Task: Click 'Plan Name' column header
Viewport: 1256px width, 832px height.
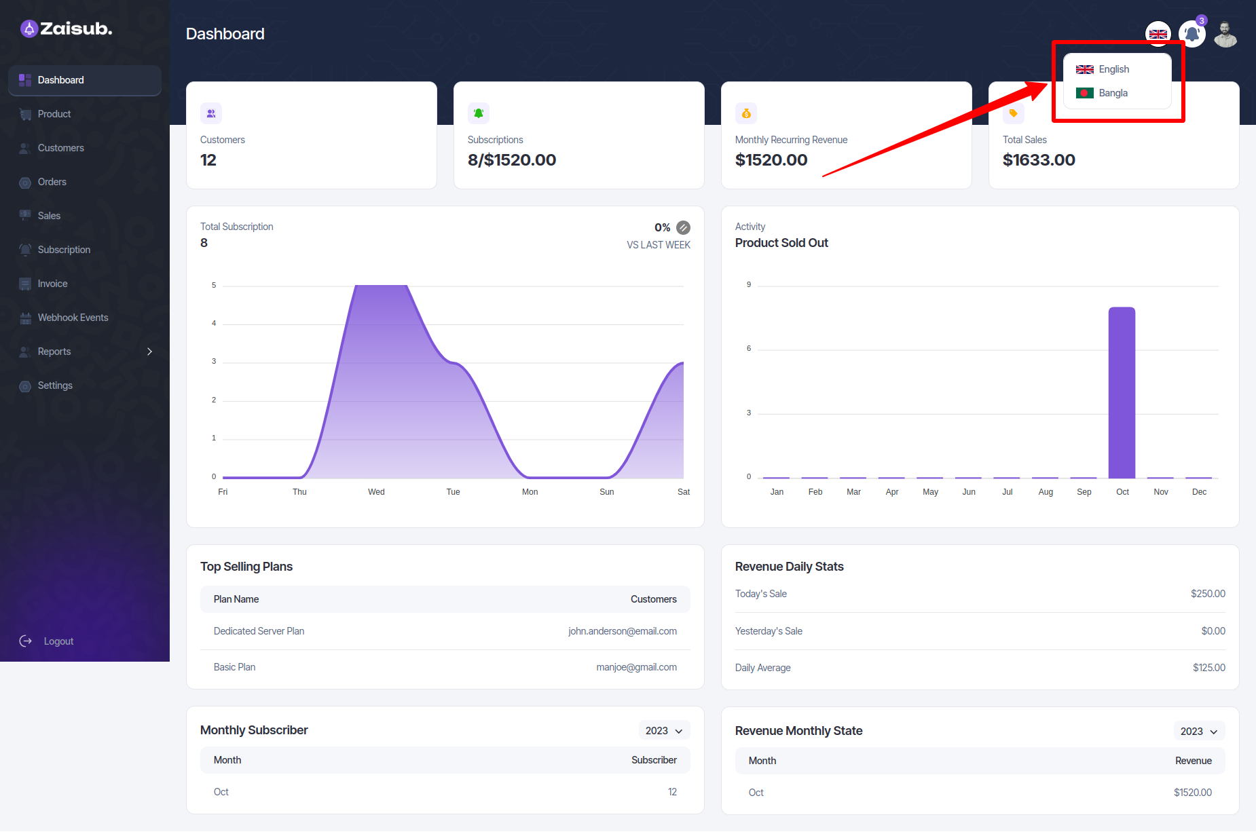Action: click(x=236, y=599)
